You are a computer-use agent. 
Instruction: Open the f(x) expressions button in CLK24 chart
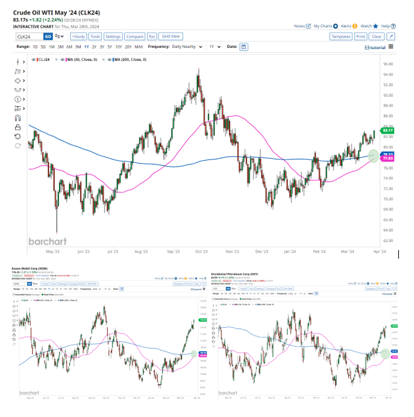[x=152, y=36]
